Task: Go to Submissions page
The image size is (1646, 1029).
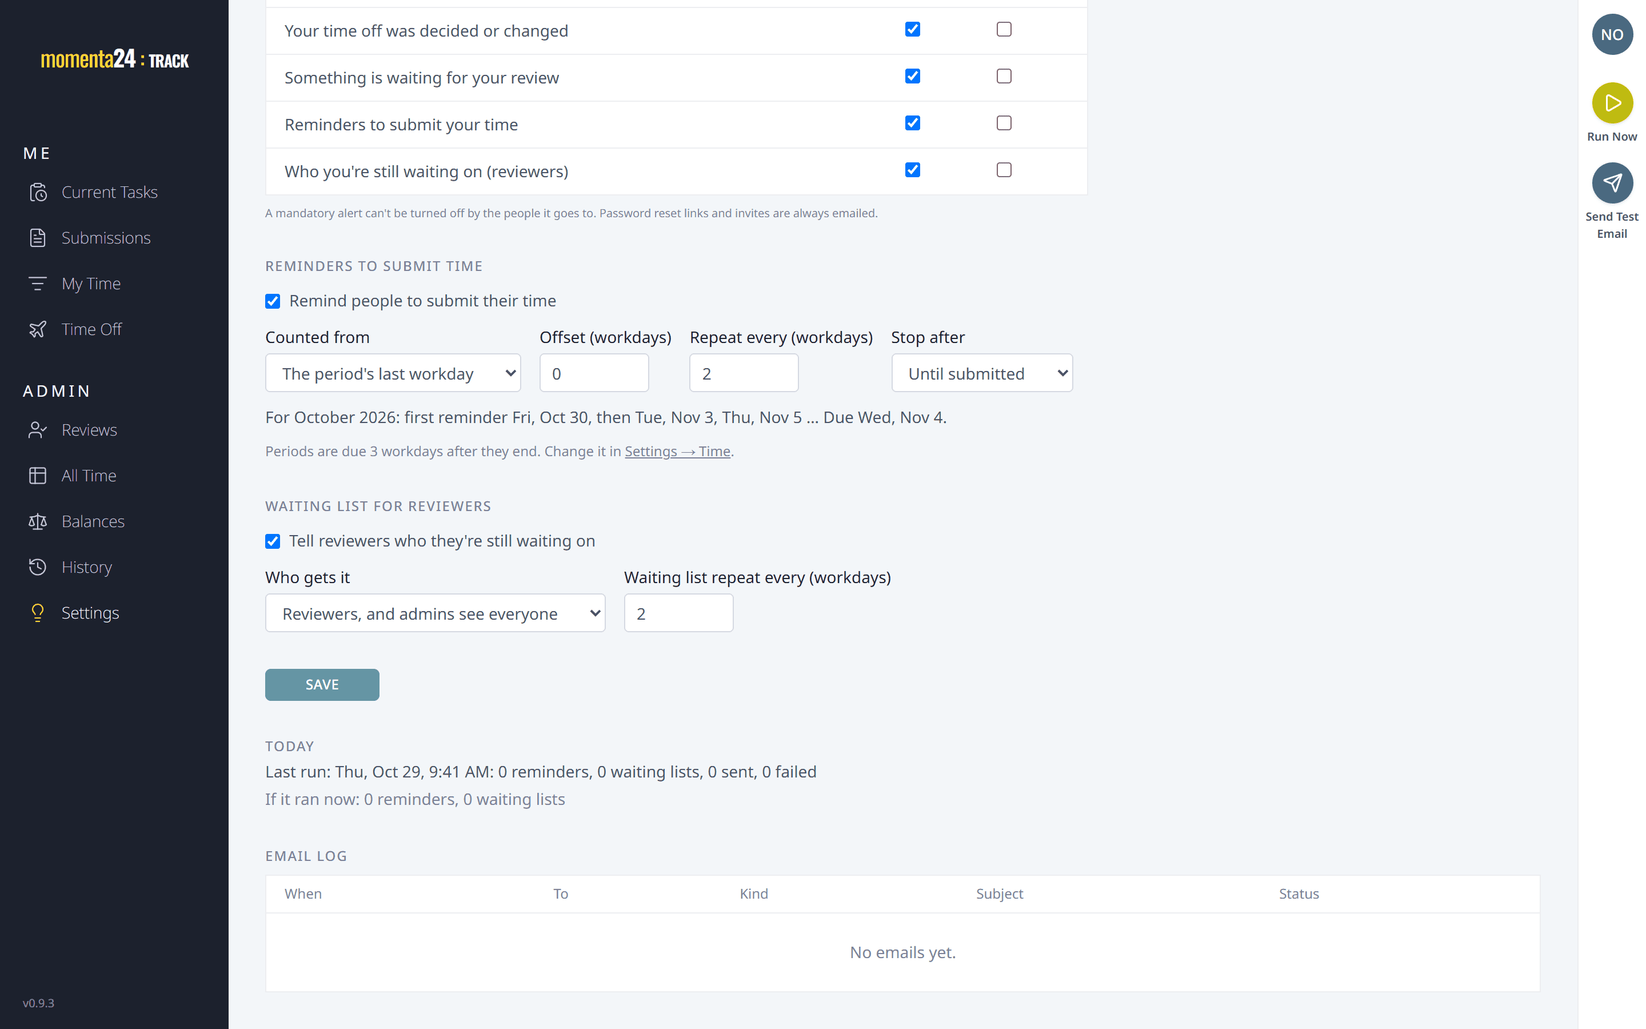Action: click(x=105, y=238)
